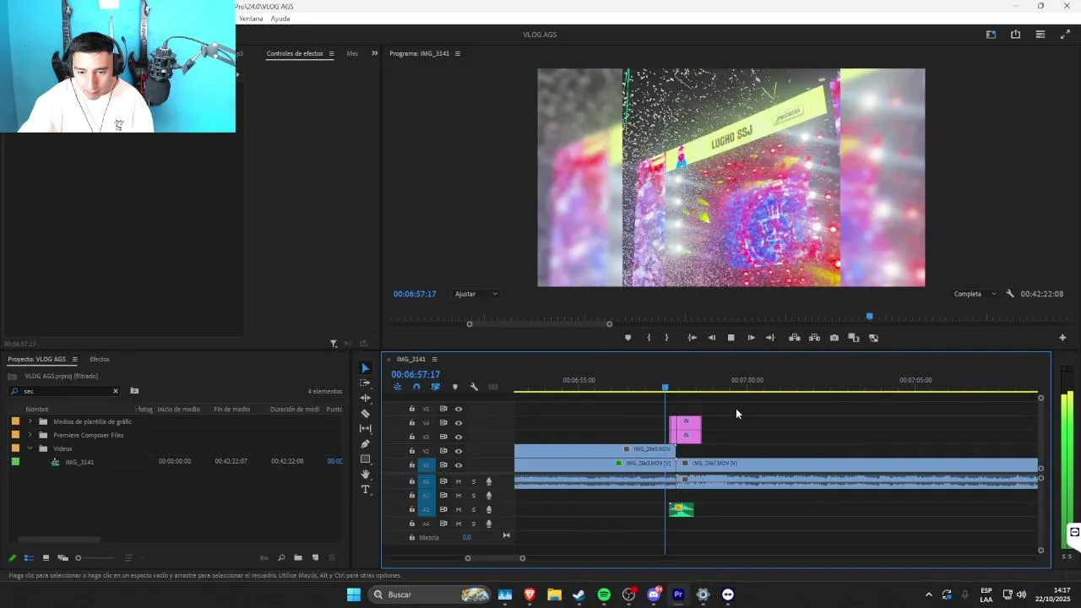
Task: Open the Ajustar zoom level dropdown
Action: pyautogui.click(x=476, y=294)
